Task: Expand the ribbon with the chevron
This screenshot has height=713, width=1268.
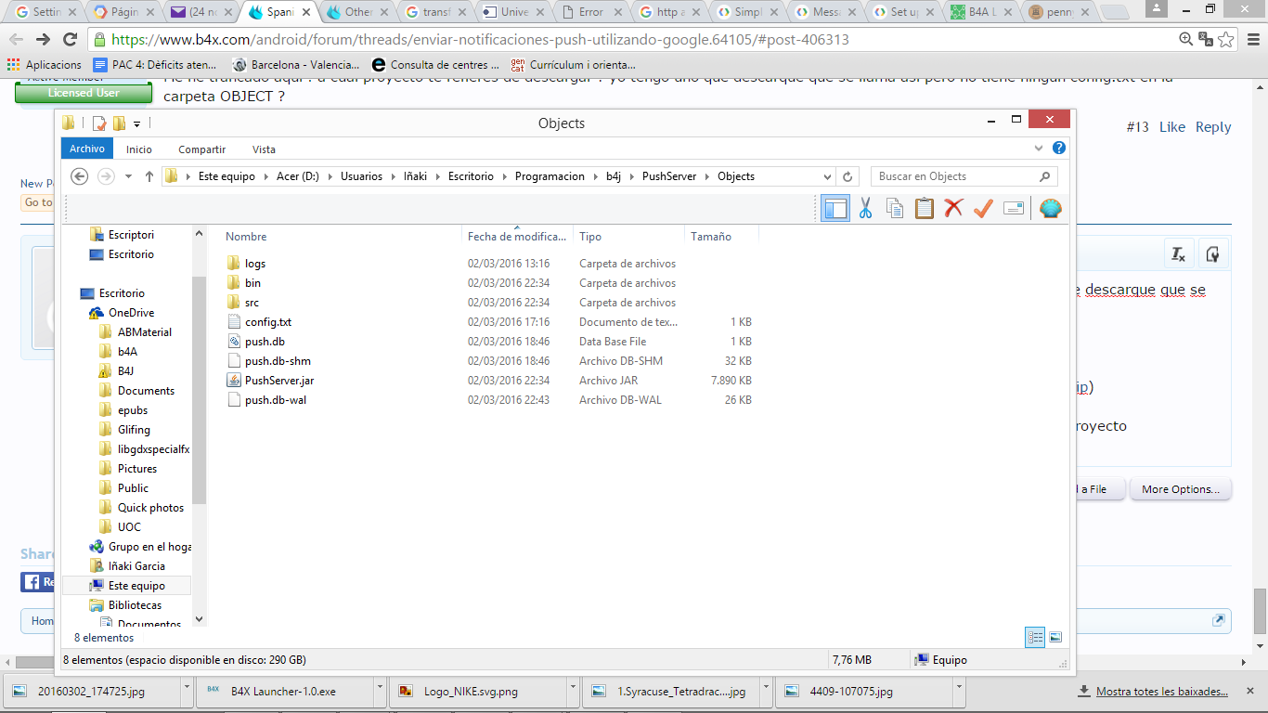Action: pos(1039,149)
